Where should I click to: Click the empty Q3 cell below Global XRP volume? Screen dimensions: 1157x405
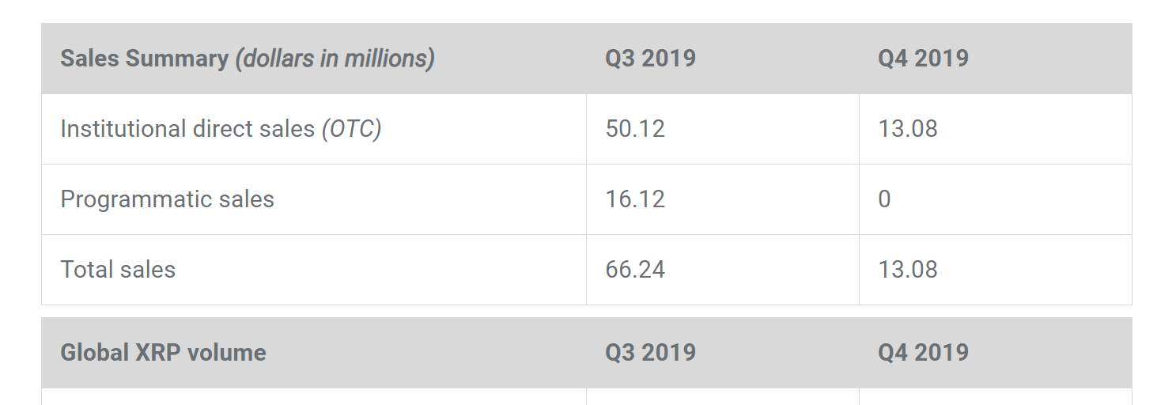click(723, 397)
